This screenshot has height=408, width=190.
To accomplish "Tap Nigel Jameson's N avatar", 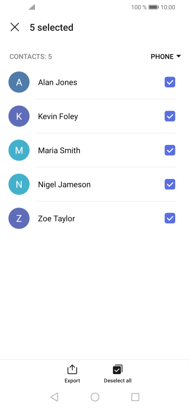I will (x=19, y=184).
